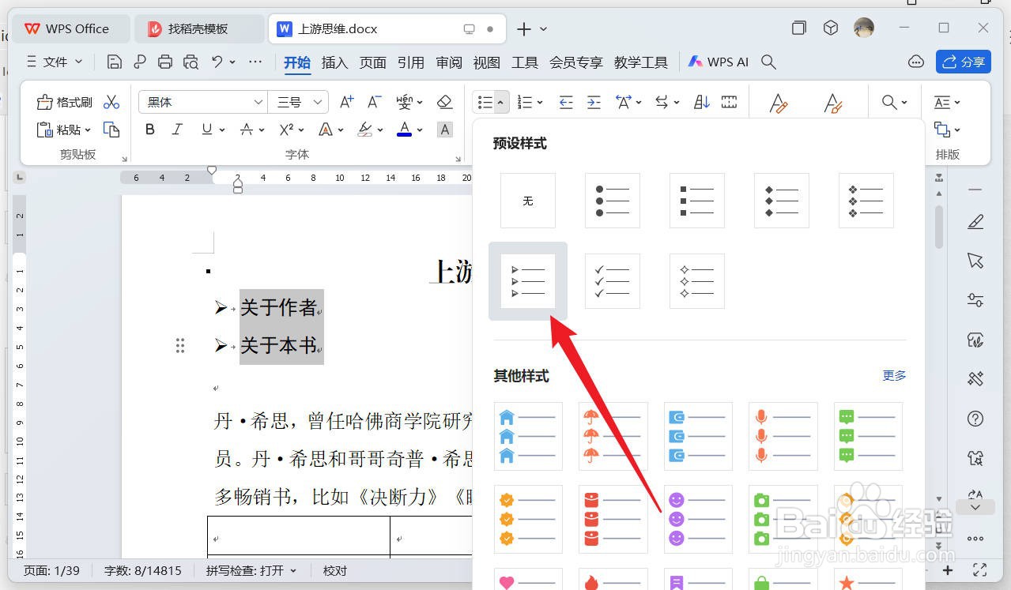
Task: Click the WPS AI icon in the ribbon
Action: (696, 61)
